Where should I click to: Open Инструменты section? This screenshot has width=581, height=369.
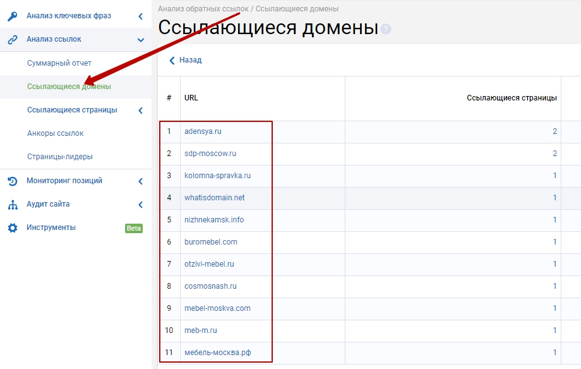click(51, 227)
